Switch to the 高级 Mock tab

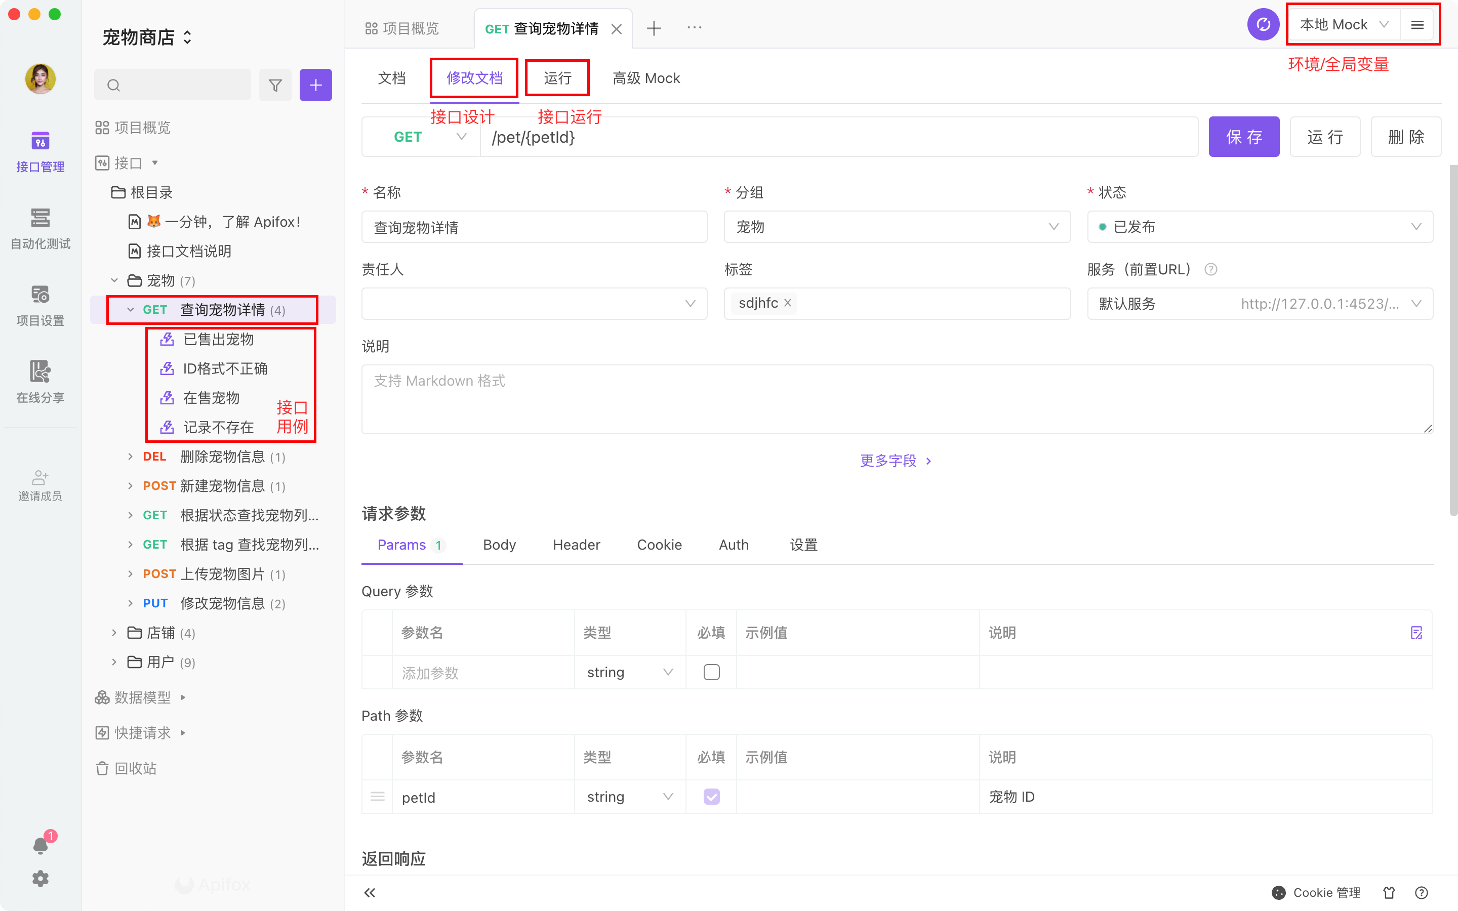tap(646, 78)
